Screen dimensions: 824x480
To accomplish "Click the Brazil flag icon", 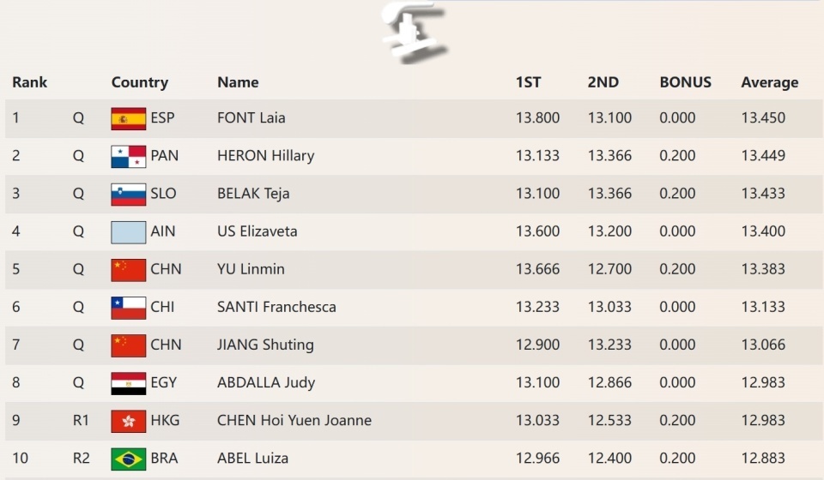I will [128, 459].
